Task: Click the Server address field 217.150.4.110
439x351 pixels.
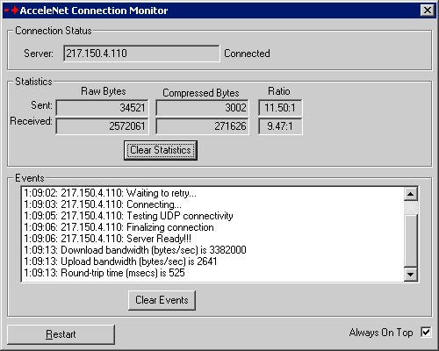Action: pos(141,54)
